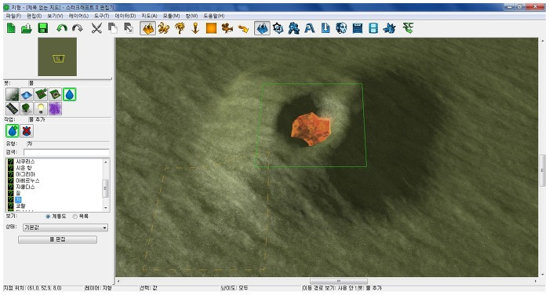Open the 데이터(D) menu

(x=125, y=16)
